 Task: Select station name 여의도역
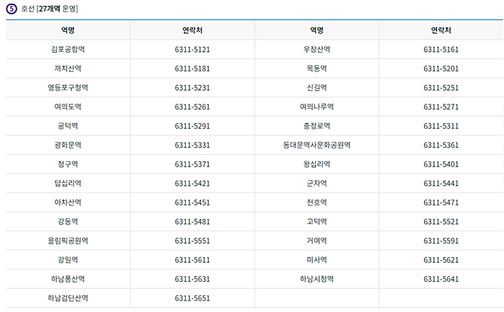tap(68, 107)
